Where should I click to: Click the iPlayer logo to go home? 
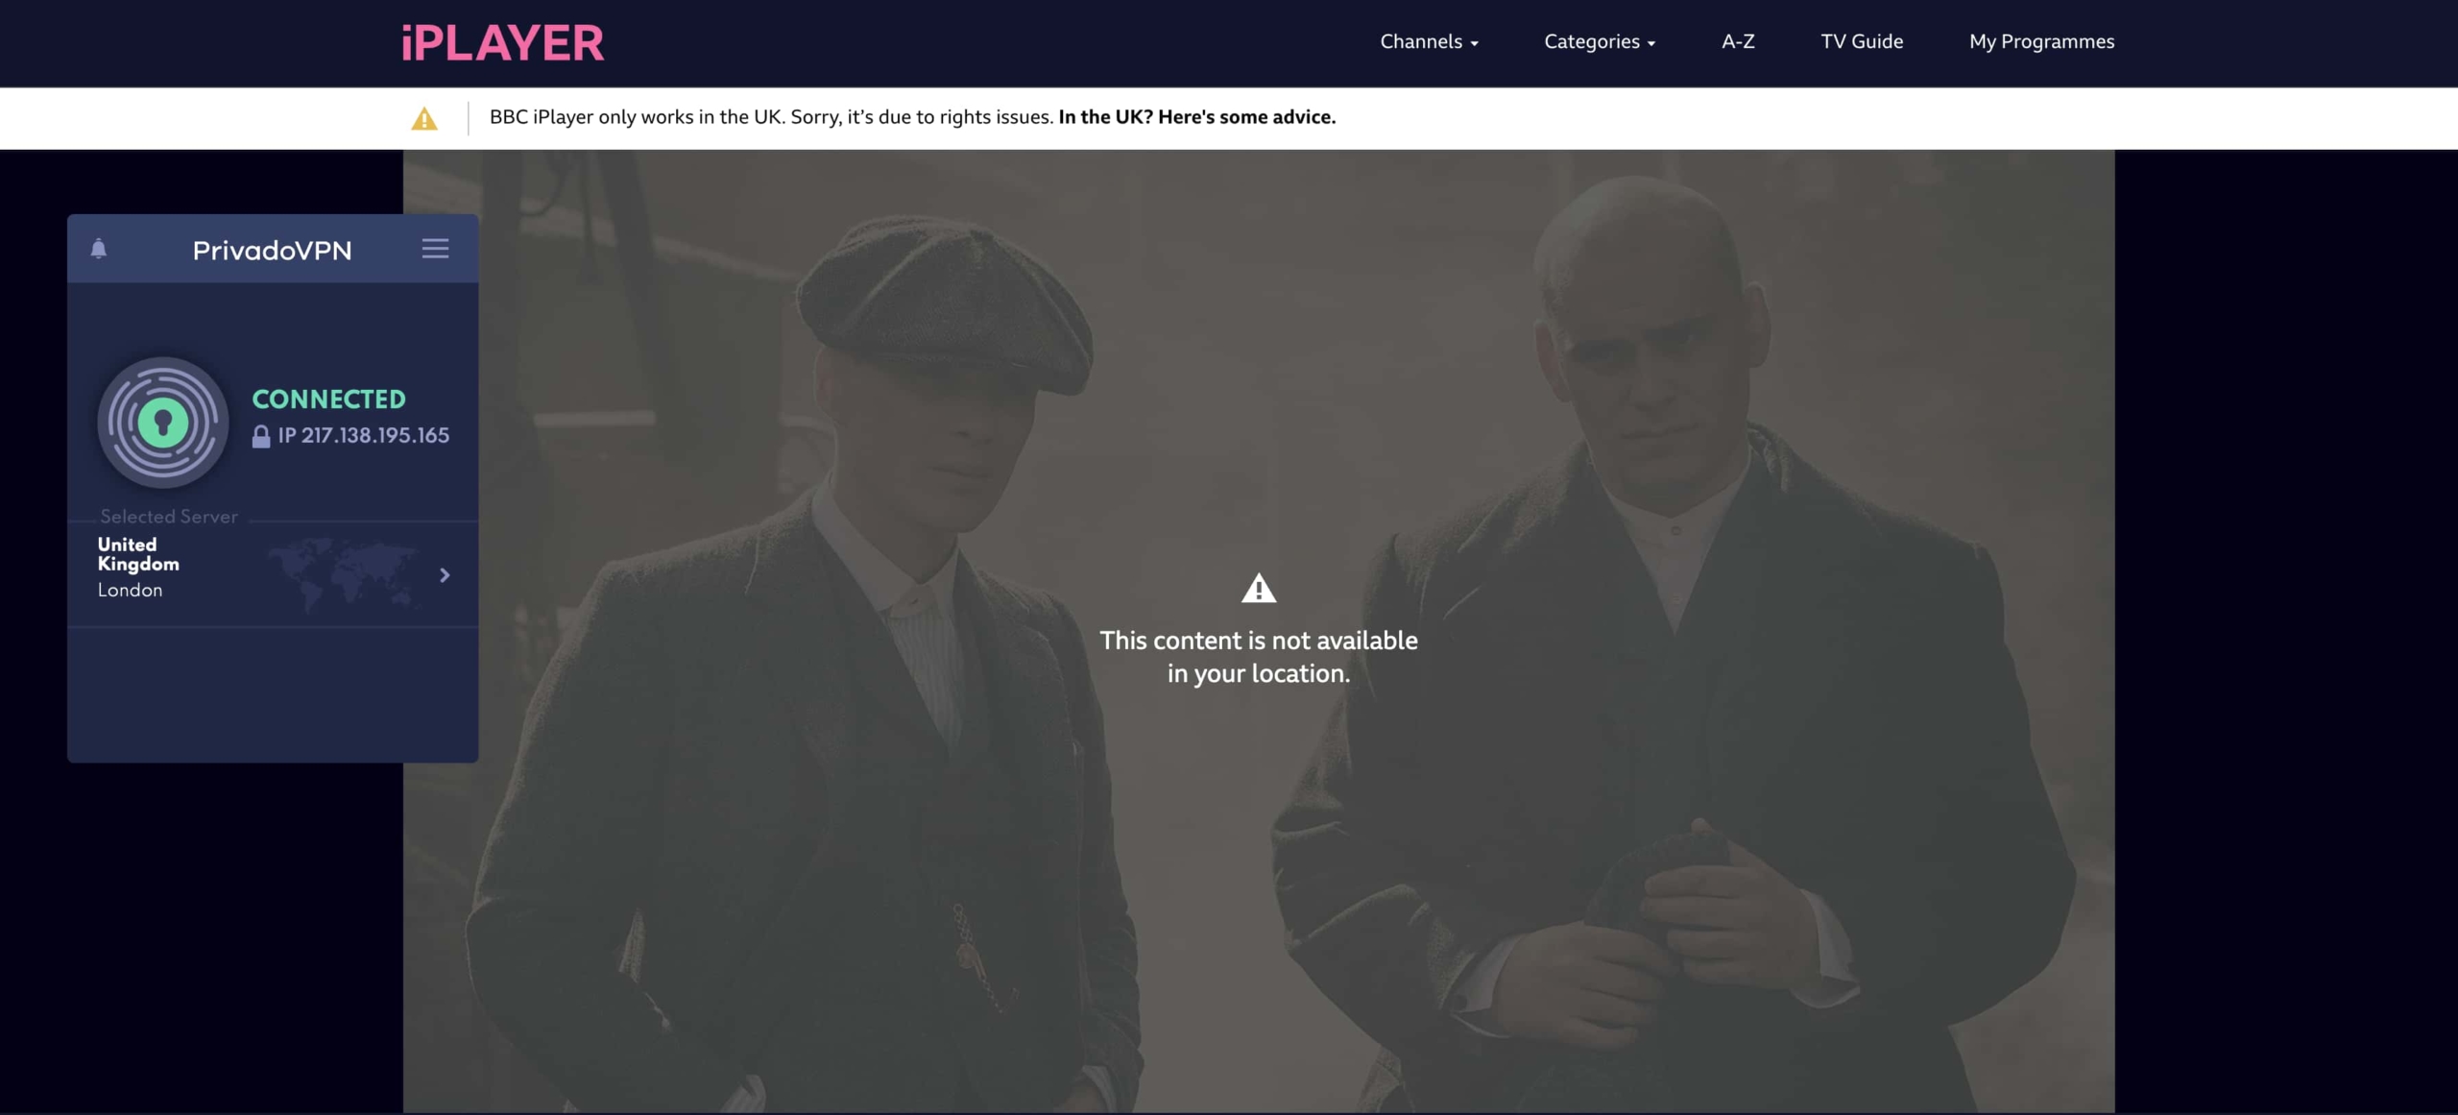[501, 42]
